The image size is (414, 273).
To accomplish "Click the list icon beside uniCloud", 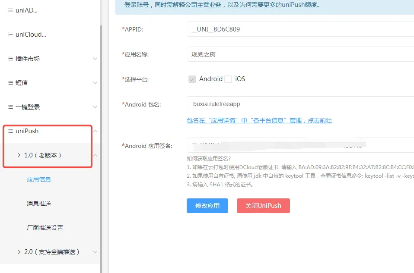I will [10, 35].
